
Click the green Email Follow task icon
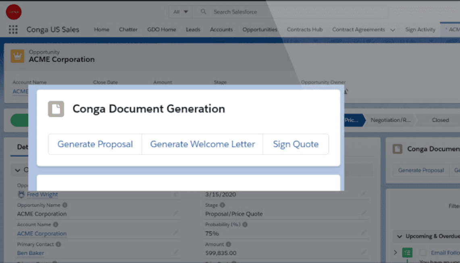(x=407, y=253)
